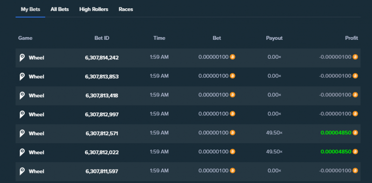Open bet ID 6,307,811,597
Viewport: 372px width, 183px height.
(102, 171)
